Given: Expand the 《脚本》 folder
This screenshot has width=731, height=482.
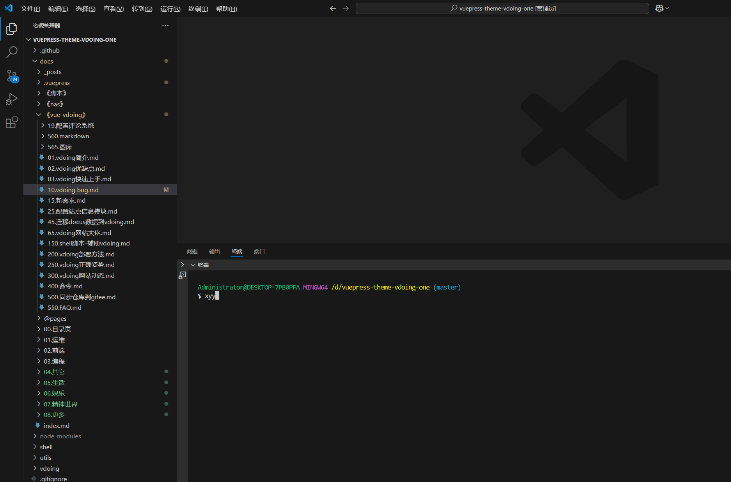Looking at the screenshot, I should (x=100, y=93).
